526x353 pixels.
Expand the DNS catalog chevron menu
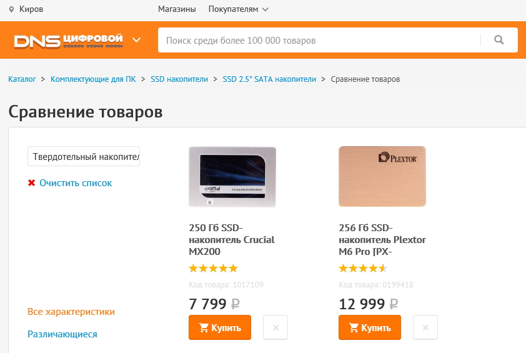pos(137,41)
